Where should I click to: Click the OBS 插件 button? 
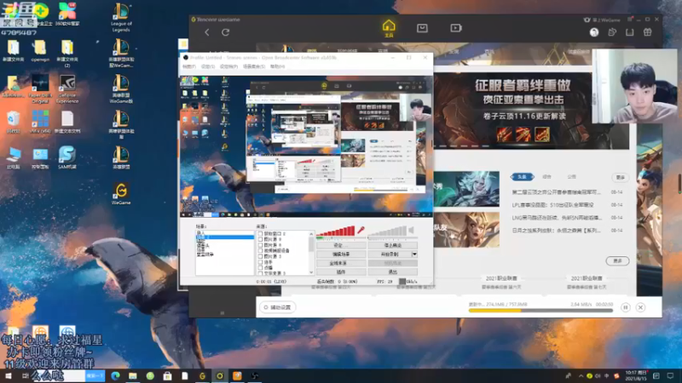pyautogui.click(x=341, y=272)
